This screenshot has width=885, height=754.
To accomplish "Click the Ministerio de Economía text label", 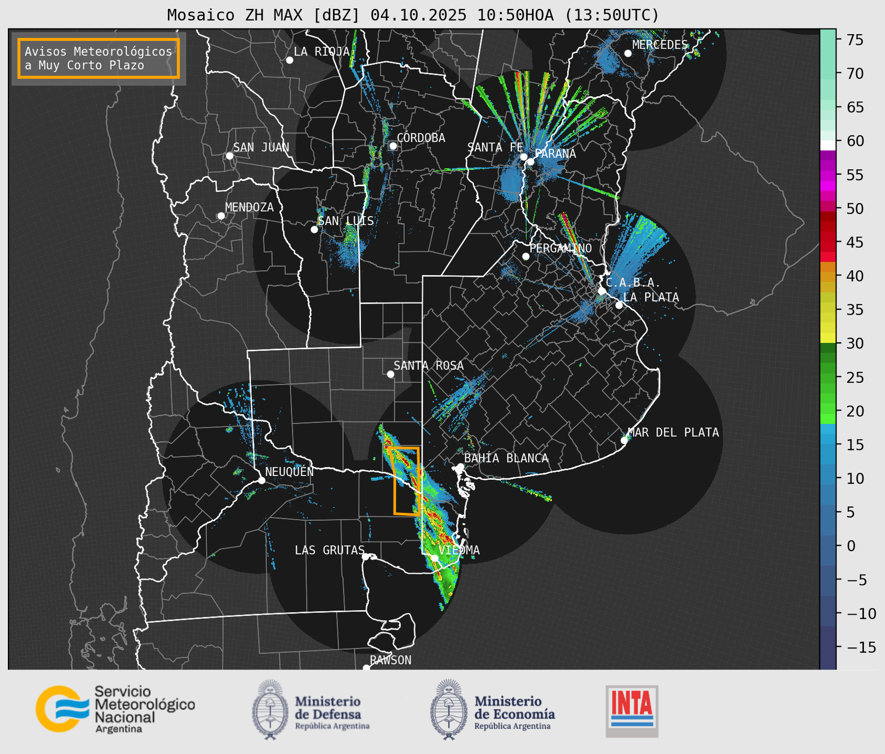I will pyautogui.click(x=514, y=707).
